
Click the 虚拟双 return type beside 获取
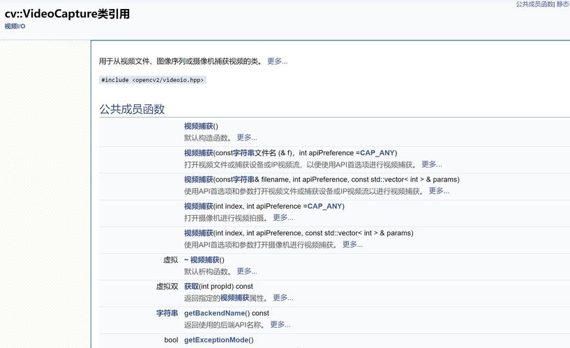tap(167, 286)
